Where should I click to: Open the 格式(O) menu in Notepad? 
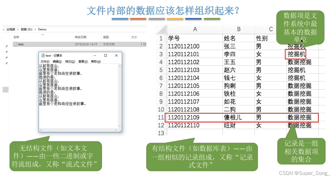(70, 61)
